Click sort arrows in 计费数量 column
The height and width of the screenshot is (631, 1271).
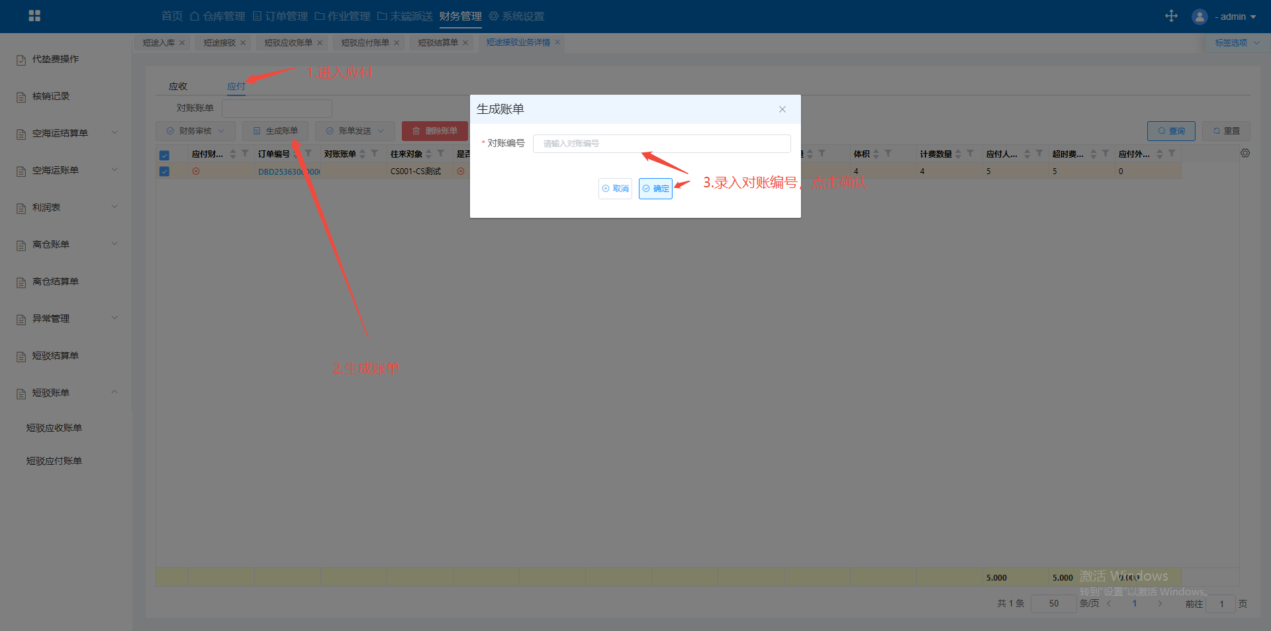(959, 154)
